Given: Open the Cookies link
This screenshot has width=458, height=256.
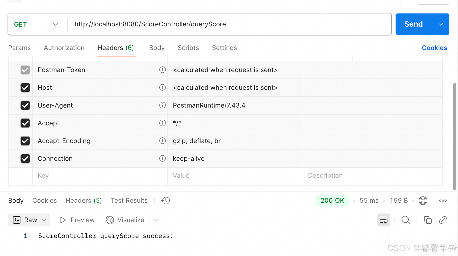Looking at the screenshot, I should click(x=434, y=48).
